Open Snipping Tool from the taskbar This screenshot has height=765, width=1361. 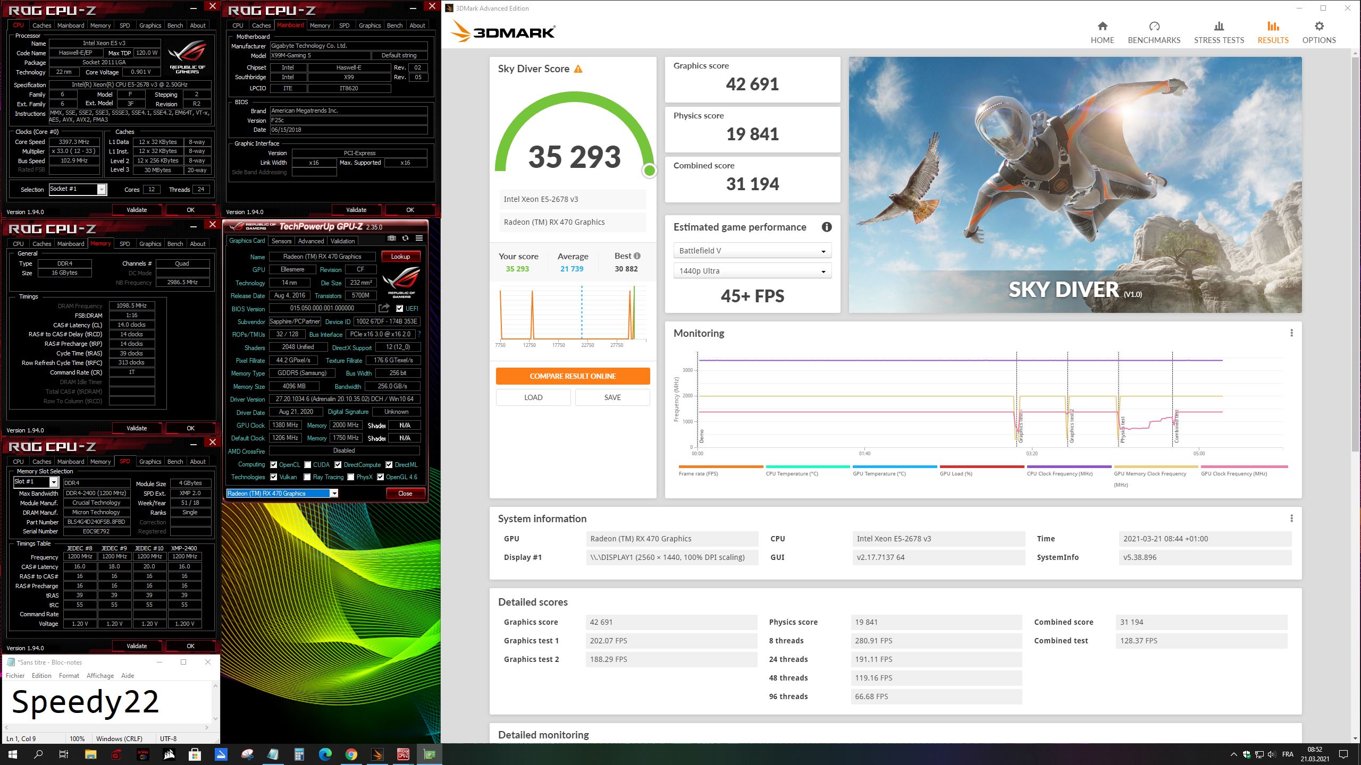[x=247, y=754]
